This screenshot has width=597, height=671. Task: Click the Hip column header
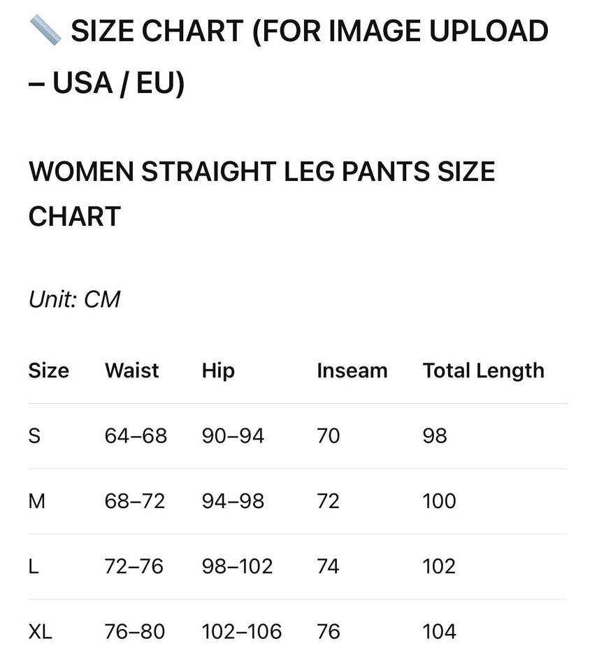[218, 370]
